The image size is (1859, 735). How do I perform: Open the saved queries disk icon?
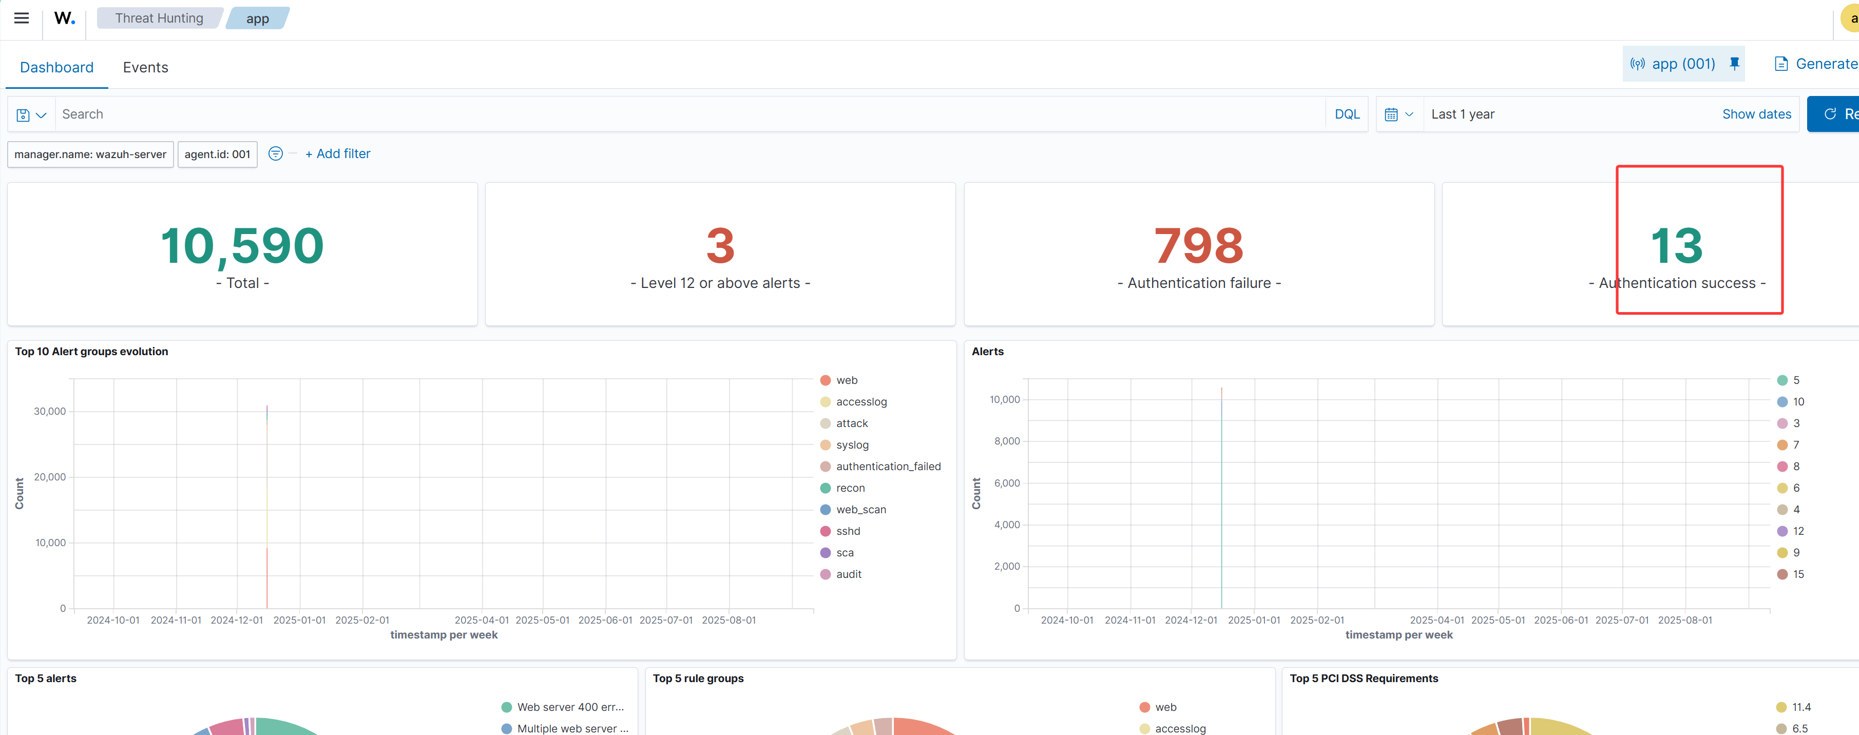point(23,114)
